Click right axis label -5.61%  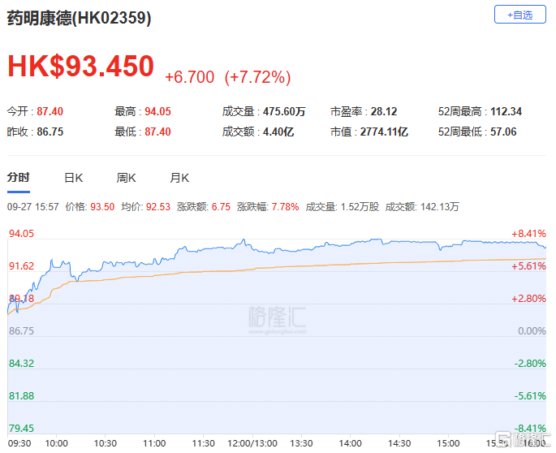[x=530, y=396]
